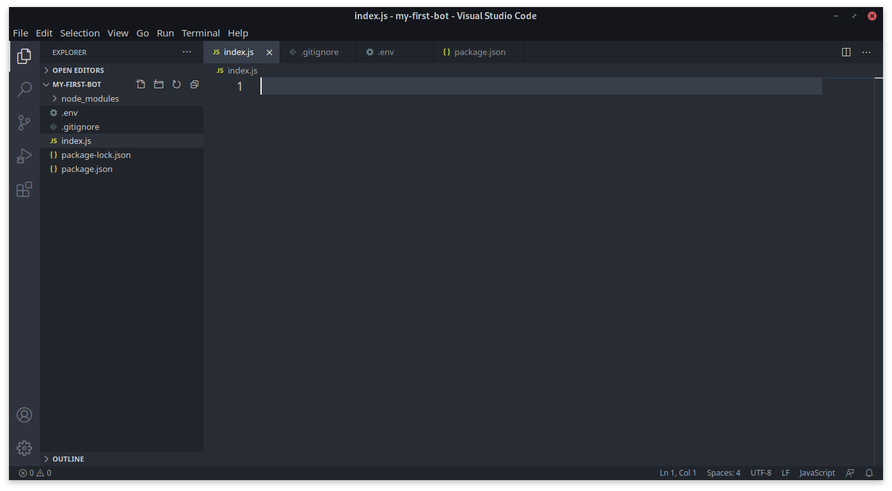This screenshot has height=491, width=892.
Task: Select index.js in Explorer tree
Action: 122,141
